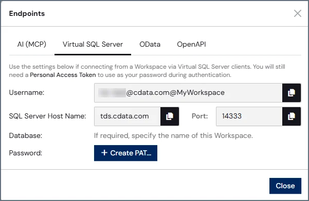Viewport: 309px width, 201px height.
Task: Click the Password label
Action: [26, 153]
